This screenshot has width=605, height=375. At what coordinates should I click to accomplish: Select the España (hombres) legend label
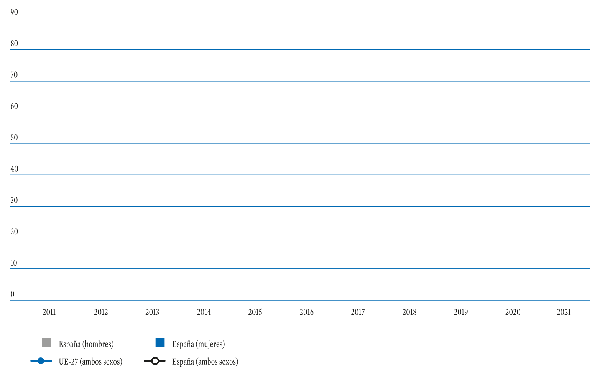coord(86,344)
